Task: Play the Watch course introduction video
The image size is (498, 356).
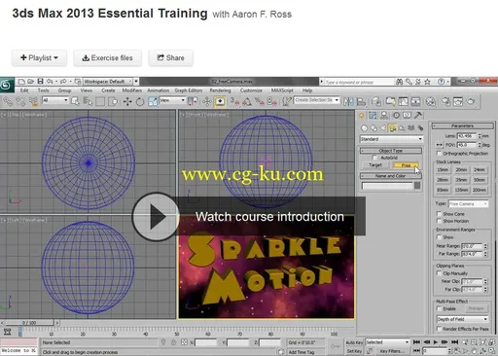Action: pos(156,217)
